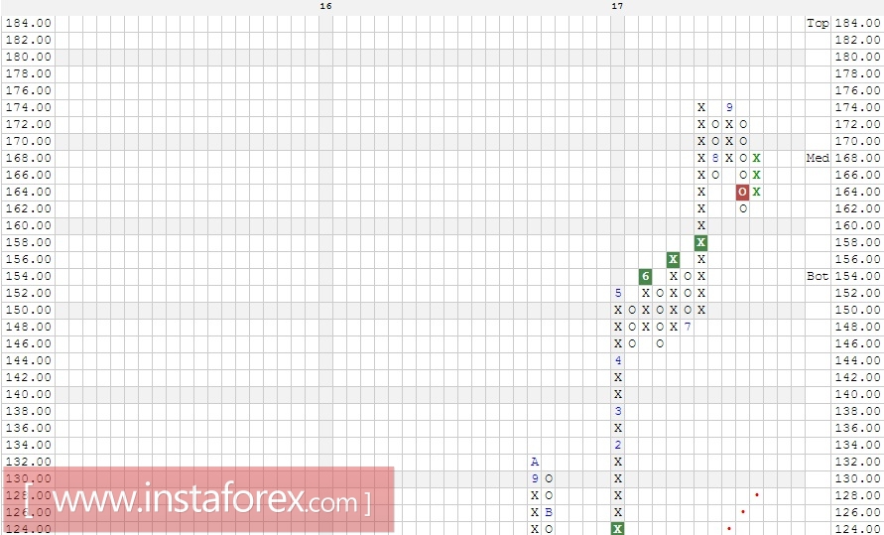Click the red highlighted O box
The width and height of the screenshot is (884, 535).
(742, 193)
